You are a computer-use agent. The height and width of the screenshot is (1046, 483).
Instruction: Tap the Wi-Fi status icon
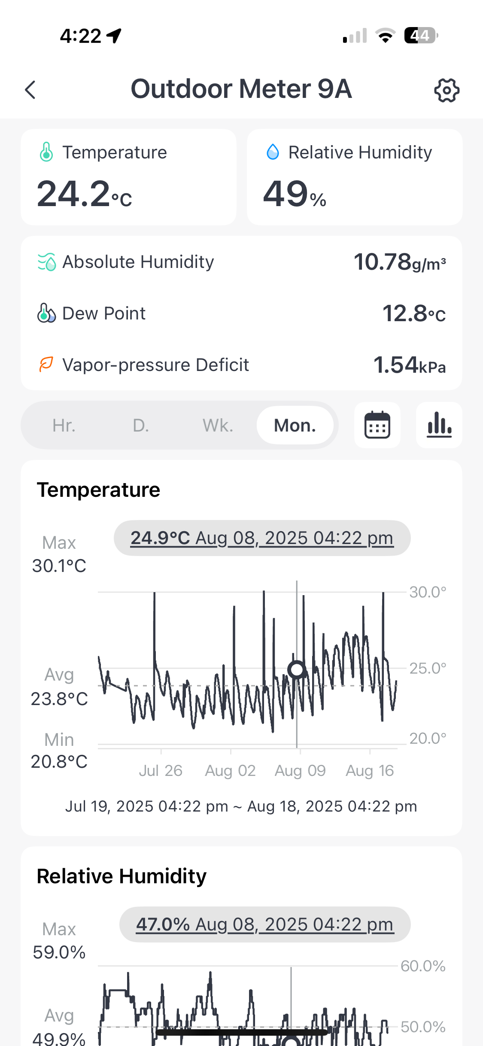click(385, 36)
